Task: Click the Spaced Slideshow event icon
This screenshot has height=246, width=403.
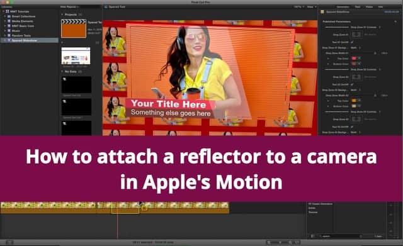Action: 9,40
